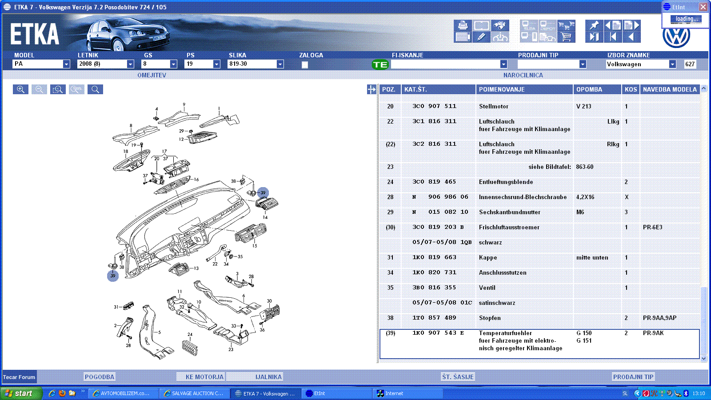Viewport: 711px width, 400px height.
Task: Click the POZ. column header
Action: (390, 89)
